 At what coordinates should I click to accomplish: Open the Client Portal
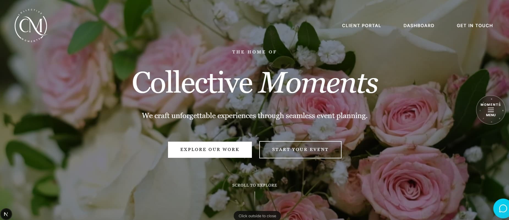click(361, 25)
